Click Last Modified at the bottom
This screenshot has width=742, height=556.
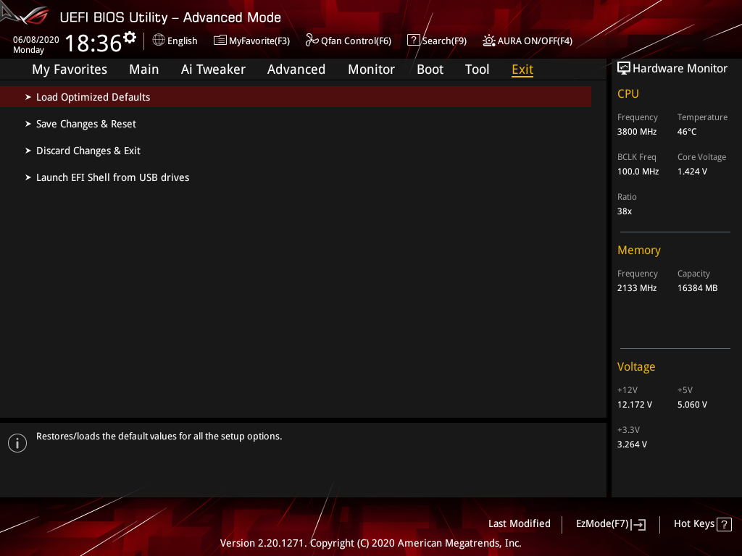pyautogui.click(x=519, y=524)
